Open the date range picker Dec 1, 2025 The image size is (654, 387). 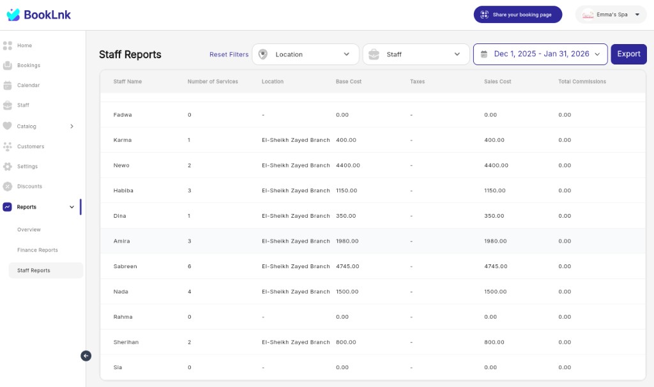click(540, 54)
